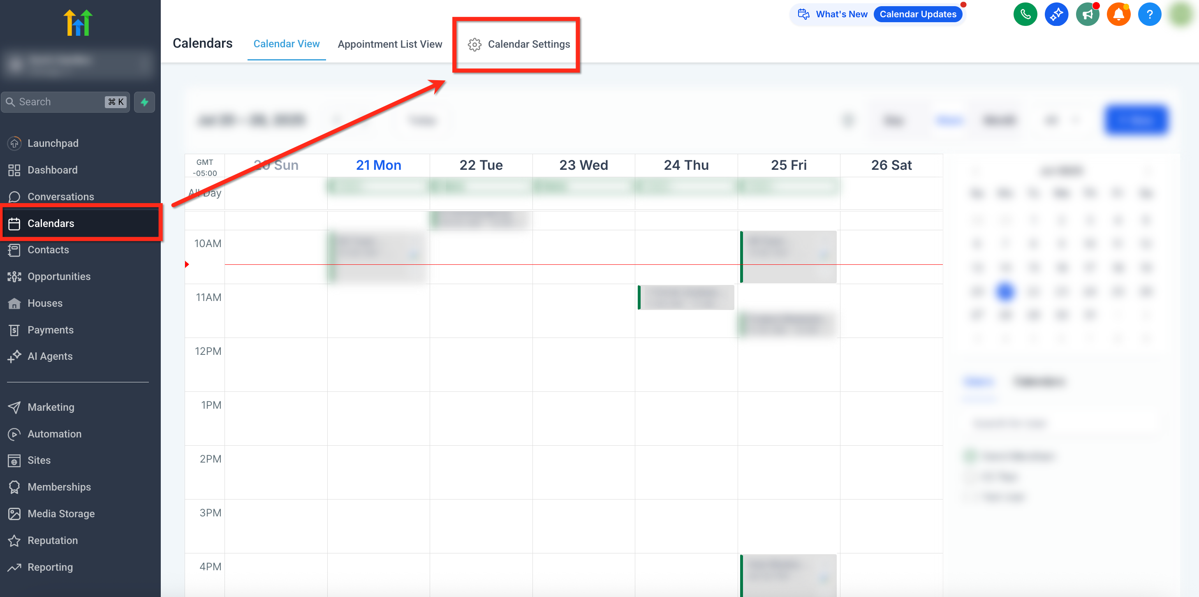Click the What's New link
1199x597 pixels.
coord(841,14)
